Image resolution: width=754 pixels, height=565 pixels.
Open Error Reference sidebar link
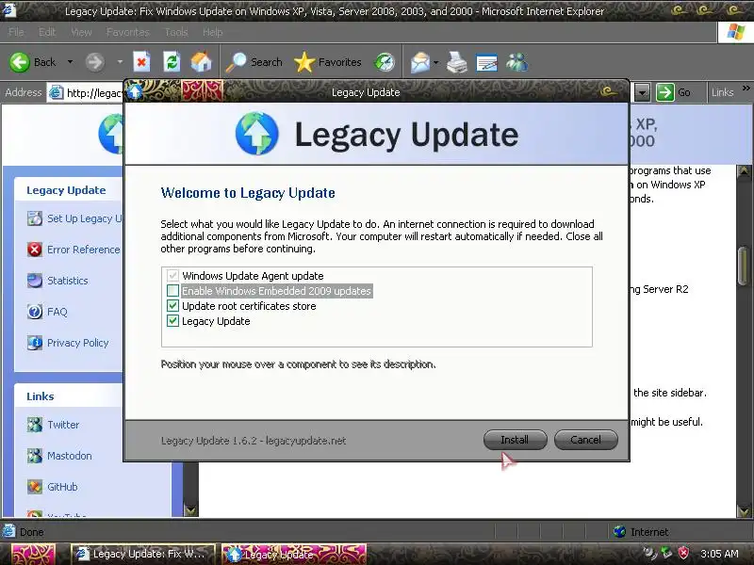(x=83, y=250)
